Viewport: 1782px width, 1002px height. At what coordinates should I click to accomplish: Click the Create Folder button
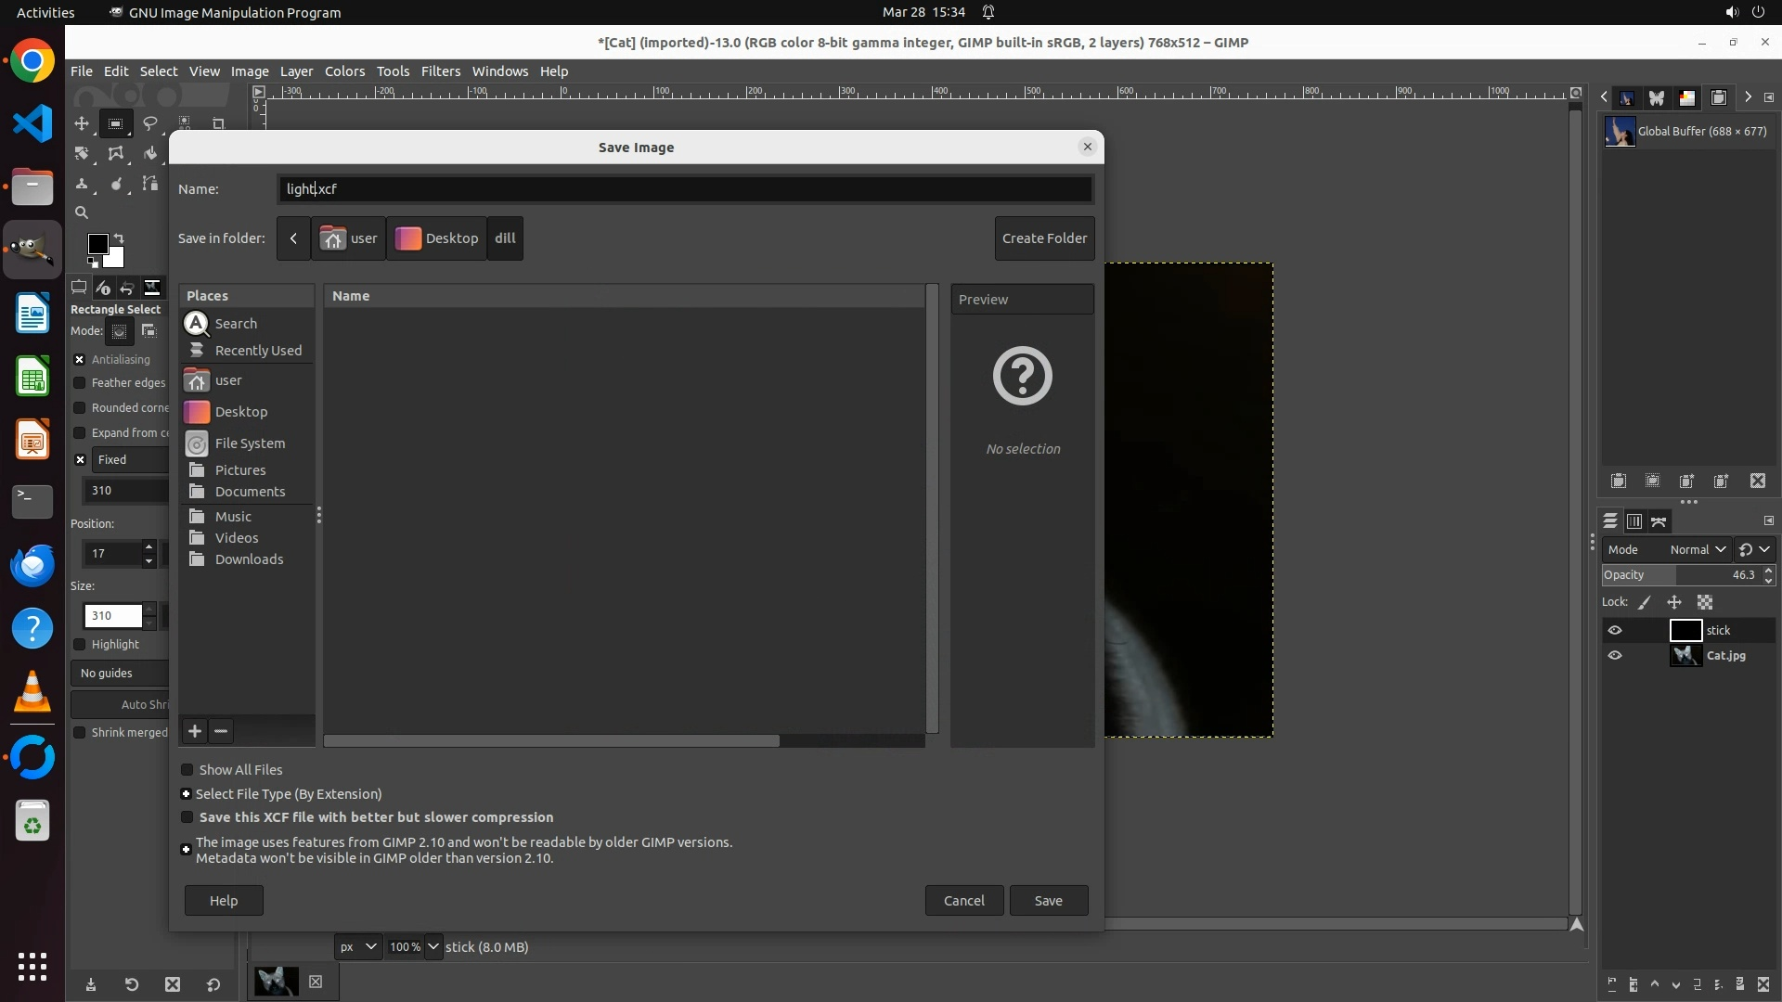(1044, 238)
